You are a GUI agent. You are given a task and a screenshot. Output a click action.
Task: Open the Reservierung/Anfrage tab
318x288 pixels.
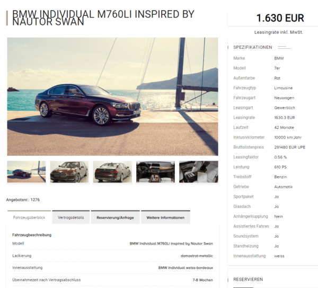(x=115, y=217)
